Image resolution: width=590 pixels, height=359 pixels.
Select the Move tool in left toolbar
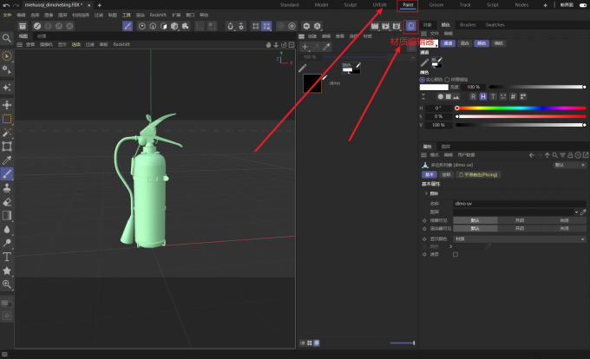(x=7, y=105)
